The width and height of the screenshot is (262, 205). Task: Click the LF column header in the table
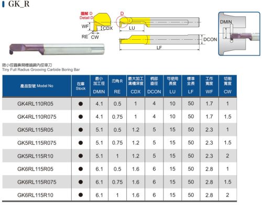pyautogui.click(x=191, y=86)
